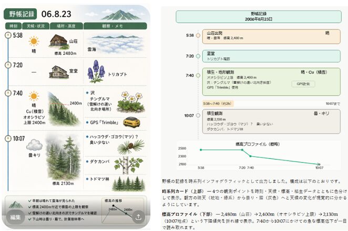The width and height of the screenshot is (348, 231).
Task: Click the chart data point at 7:40
Action: click(250, 156)
